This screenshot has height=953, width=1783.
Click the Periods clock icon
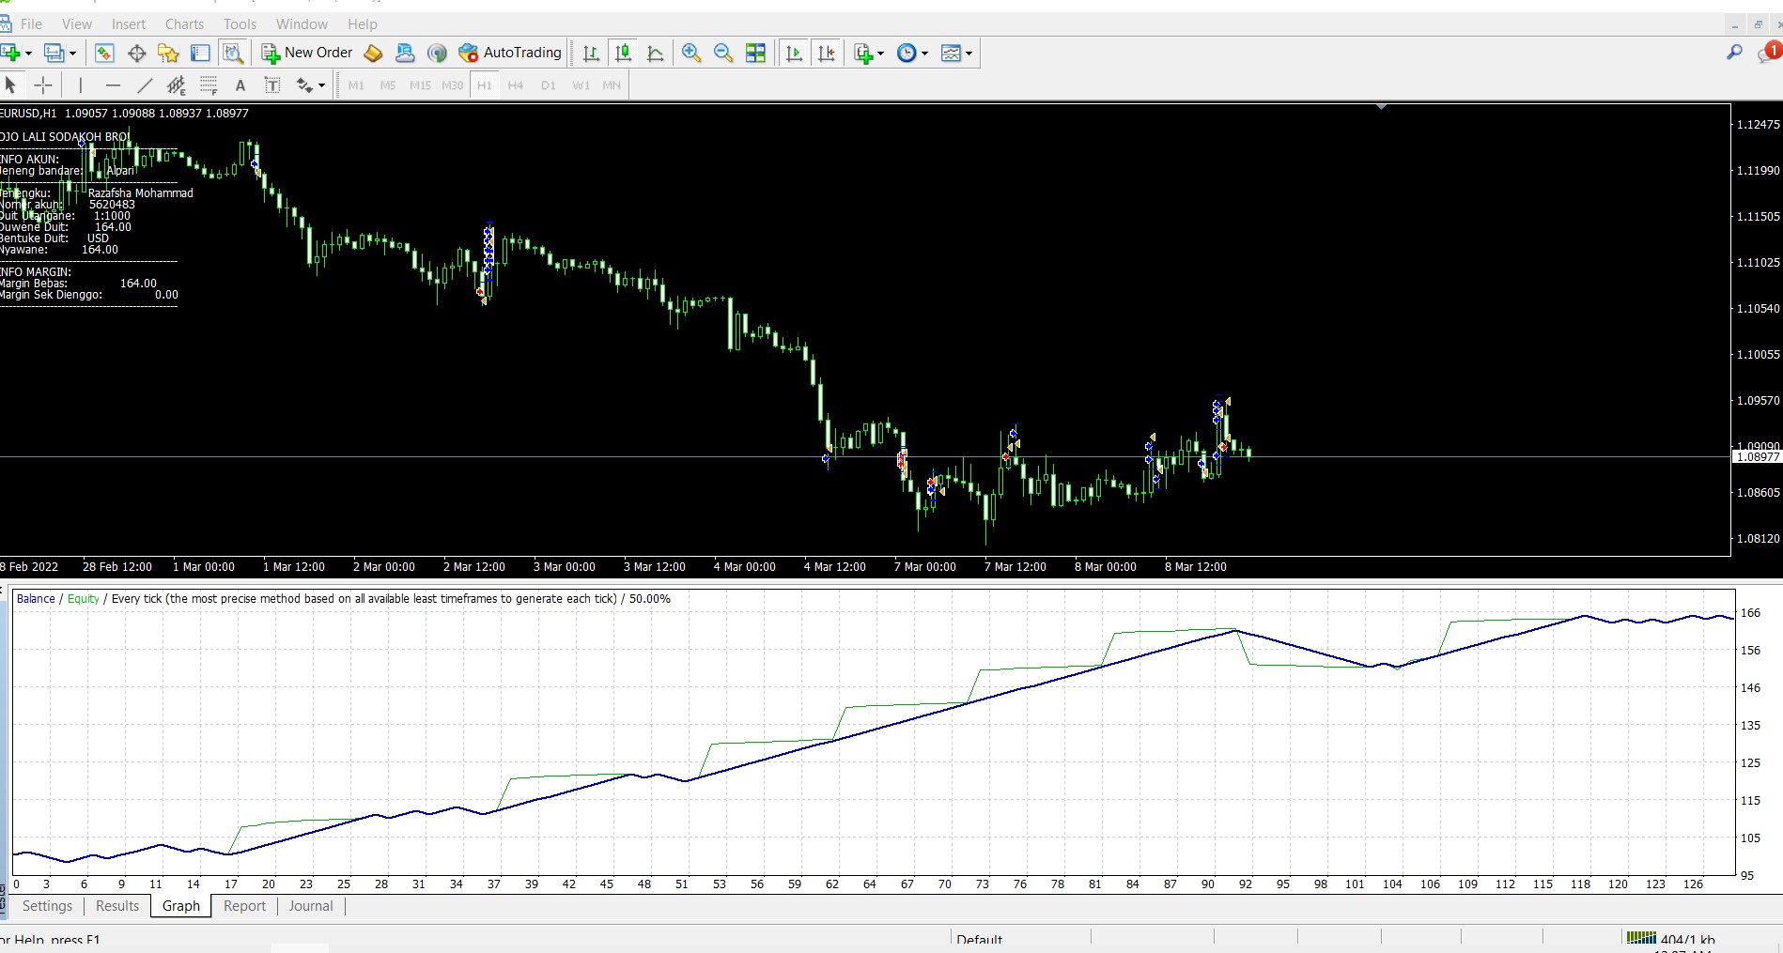point(907,53)
